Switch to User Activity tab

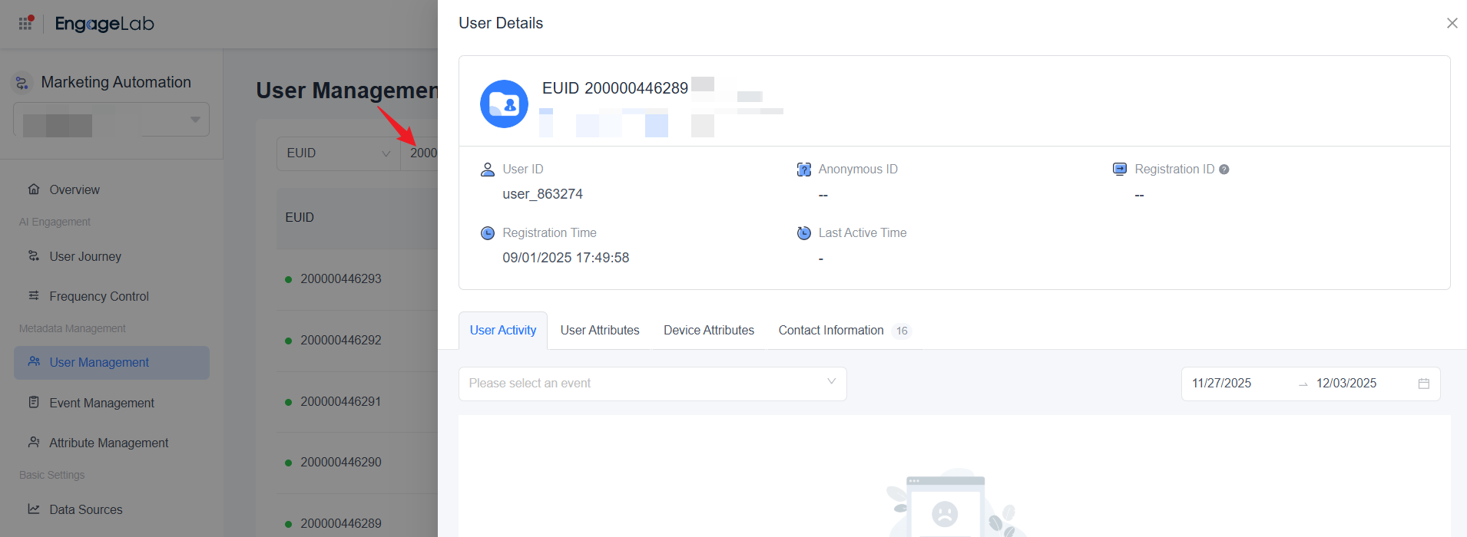pos(503,331)
